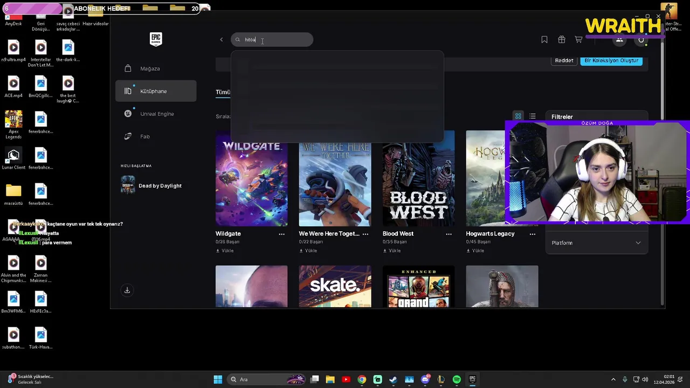
Task: Click the Reddet button
Action: coord(564,60)
